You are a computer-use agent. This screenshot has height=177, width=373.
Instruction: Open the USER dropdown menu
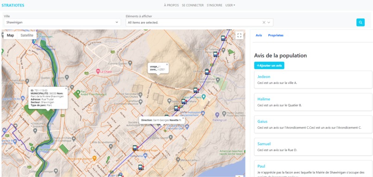230,5
